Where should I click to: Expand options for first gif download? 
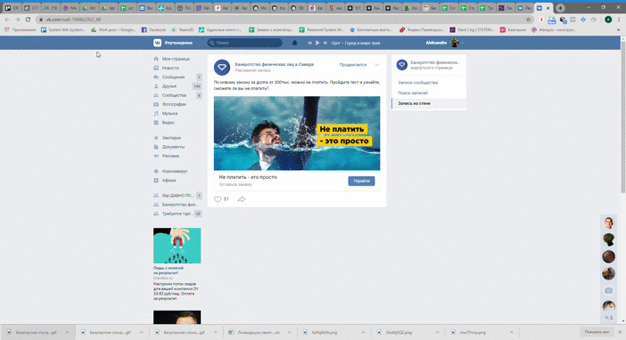click(68, 332)
